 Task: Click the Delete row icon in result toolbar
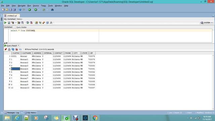click(16, 49)
